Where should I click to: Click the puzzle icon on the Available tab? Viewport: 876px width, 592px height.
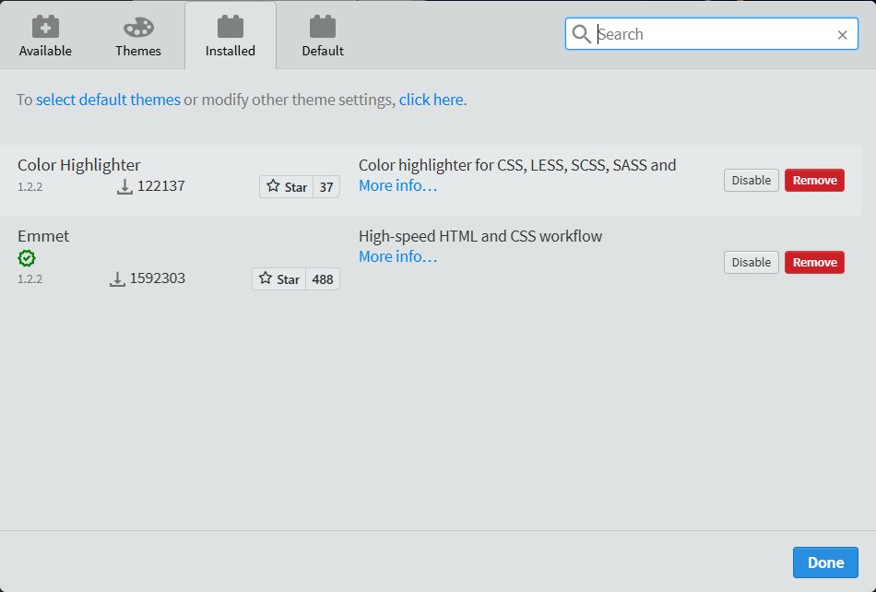(44, 28)
